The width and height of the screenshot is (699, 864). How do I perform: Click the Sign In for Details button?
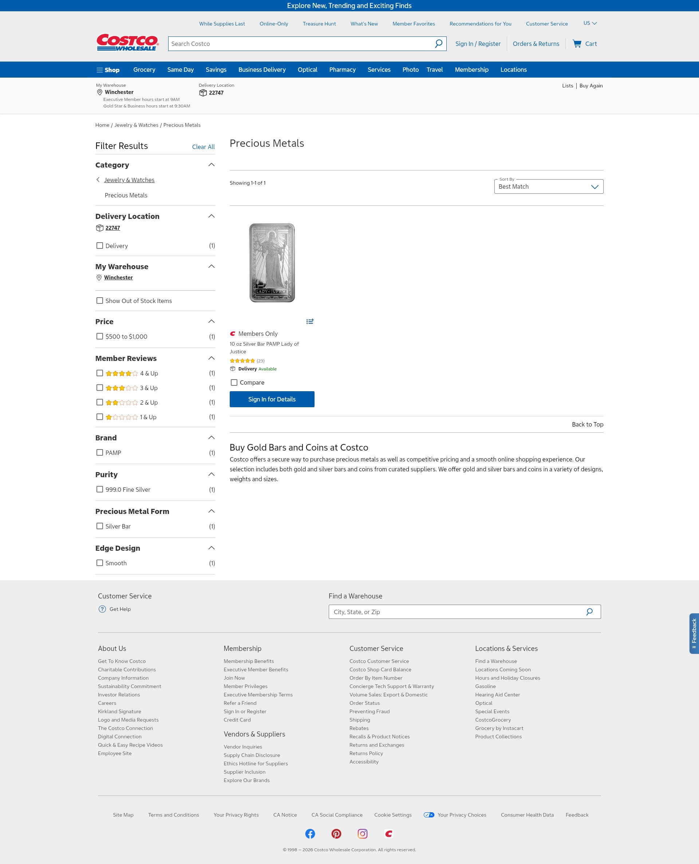tap(272, 399)
